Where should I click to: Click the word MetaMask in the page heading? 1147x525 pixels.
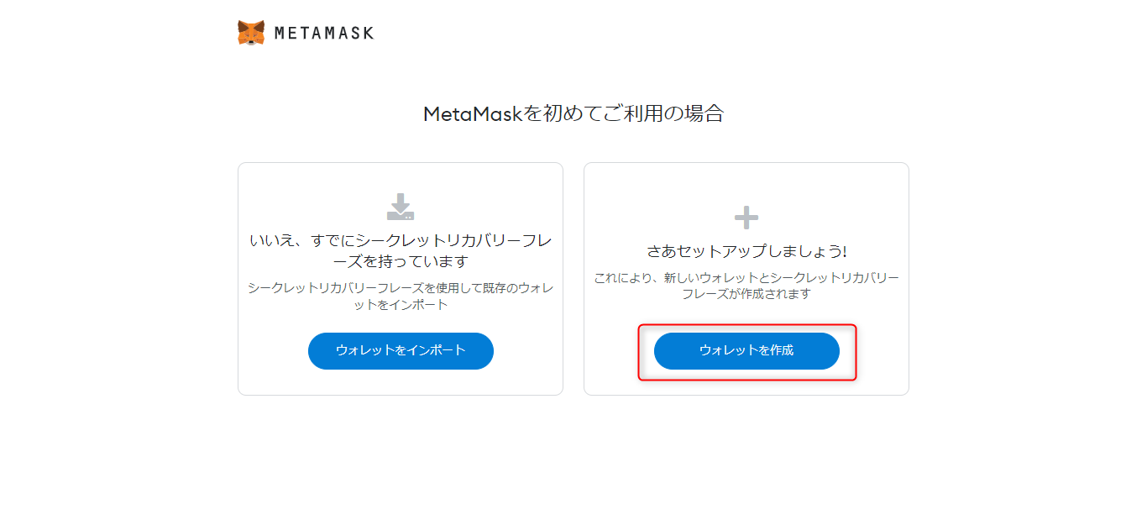(x=474, y=114)
